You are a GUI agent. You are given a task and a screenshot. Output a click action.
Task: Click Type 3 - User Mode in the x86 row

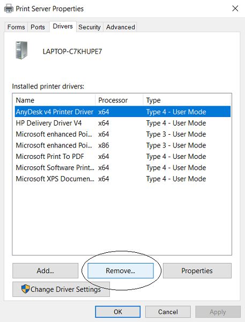click(176, 145)
